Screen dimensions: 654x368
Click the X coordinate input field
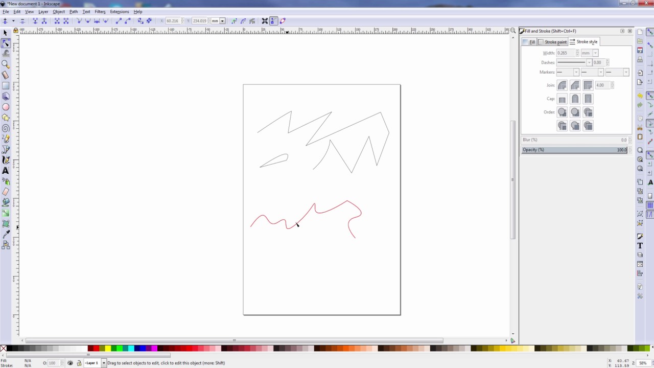coord(173,21)
